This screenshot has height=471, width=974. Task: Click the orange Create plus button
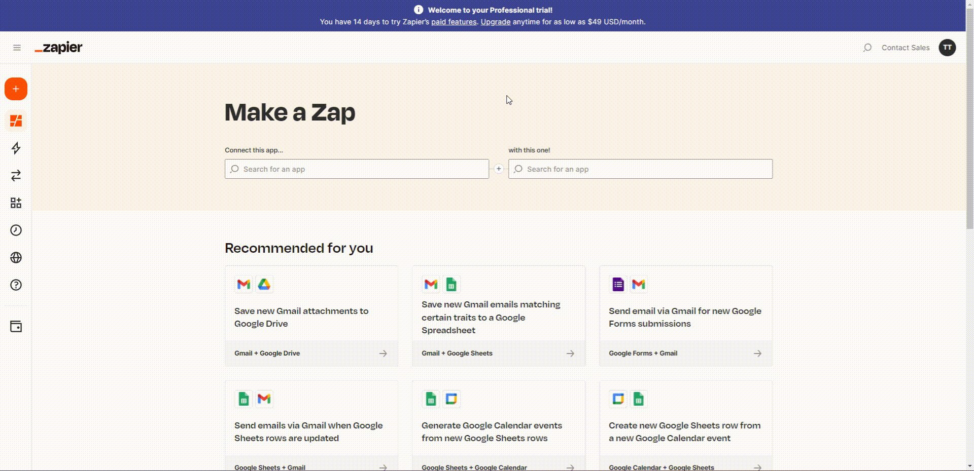(x=16, y=89)
